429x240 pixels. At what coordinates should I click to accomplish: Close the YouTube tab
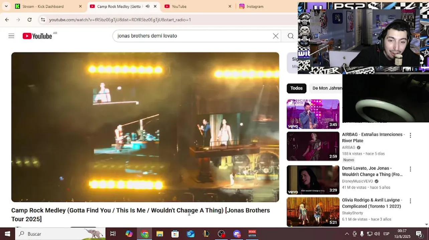(x=230, y=6)
